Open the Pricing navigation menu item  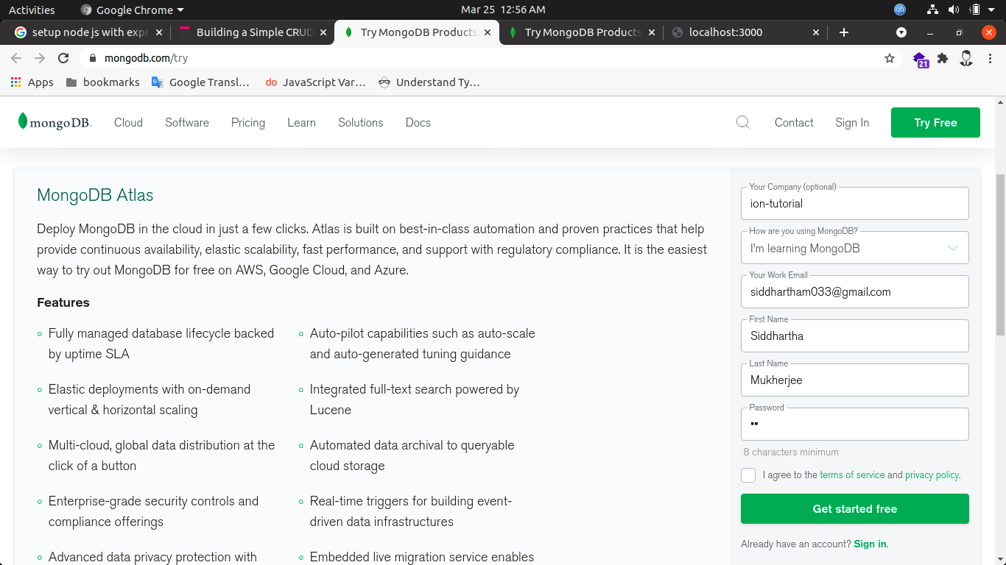pyautogui.click(x=247, y=122)
